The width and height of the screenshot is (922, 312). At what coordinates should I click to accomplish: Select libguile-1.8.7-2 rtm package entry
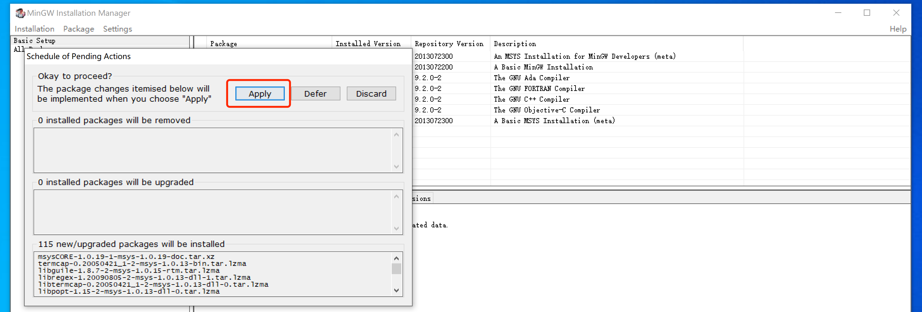pyautogui.click(x=128, y=271)
